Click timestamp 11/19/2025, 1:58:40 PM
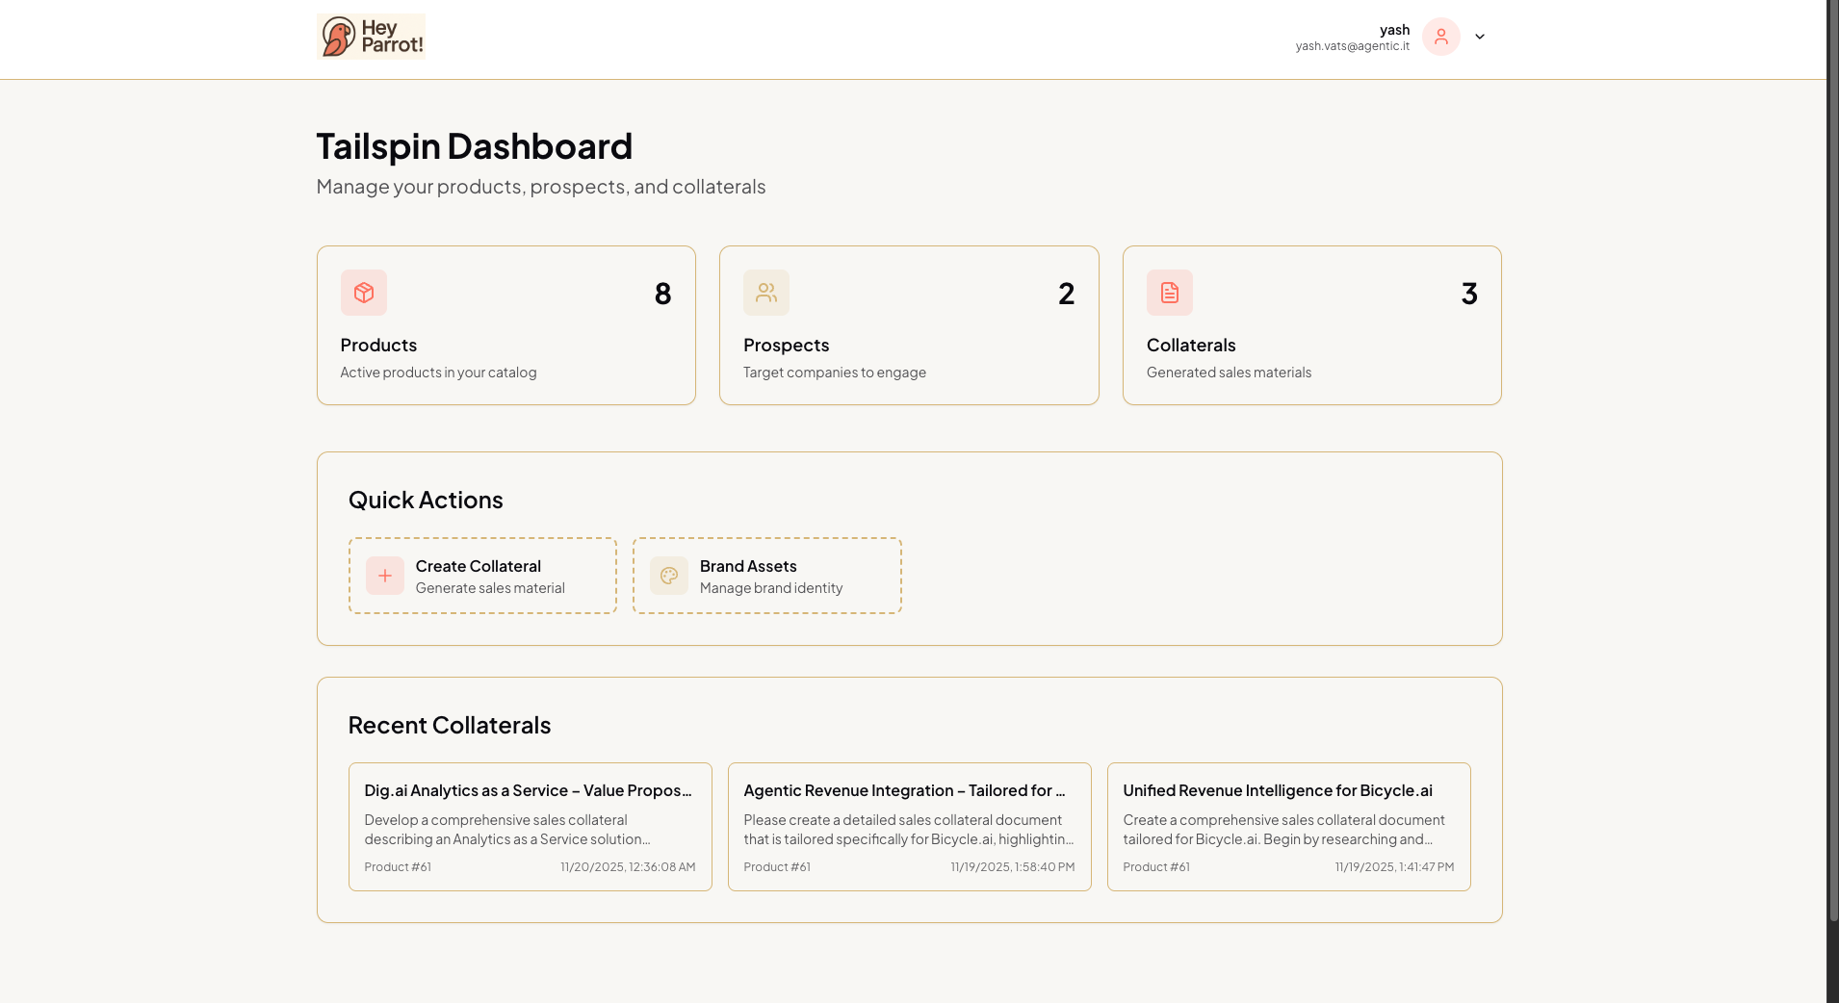The width and height of the screenshot is (1839, 1003). 1013,867
